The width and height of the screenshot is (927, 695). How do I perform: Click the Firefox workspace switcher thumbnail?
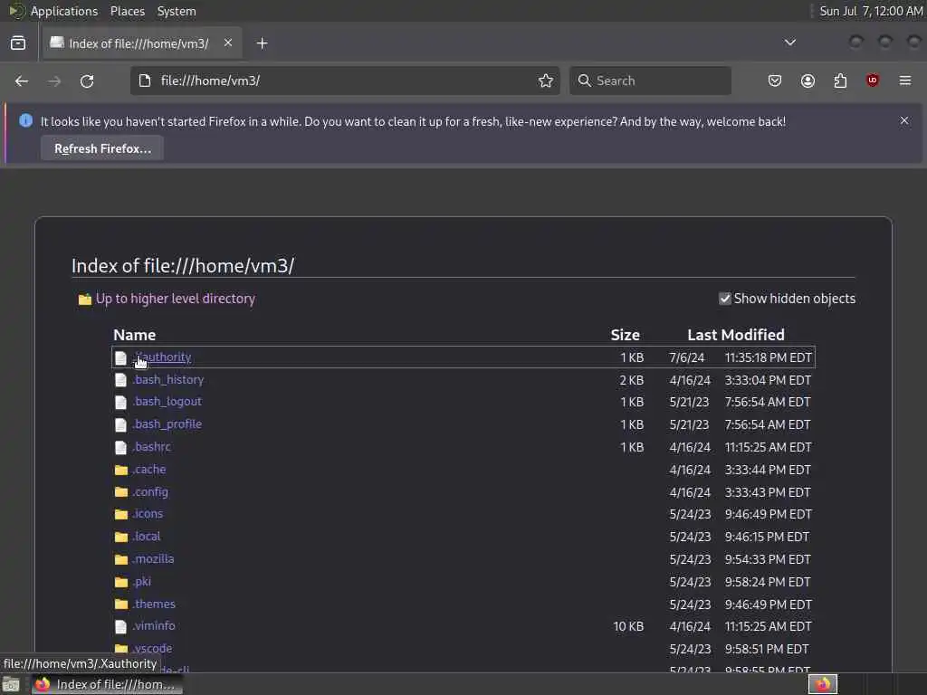823,684
